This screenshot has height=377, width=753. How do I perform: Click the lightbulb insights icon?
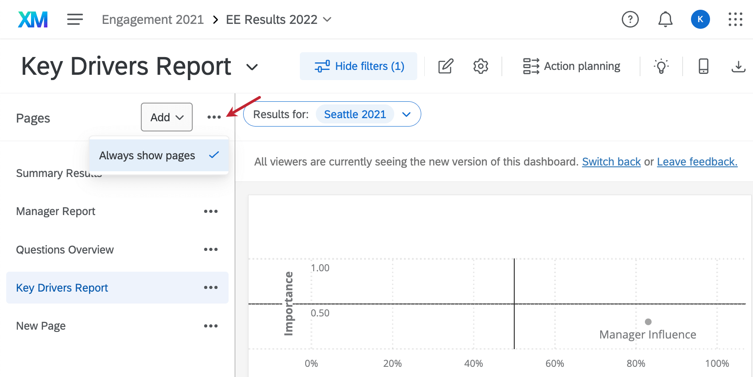pyautogui.click(x=661, y=66)
